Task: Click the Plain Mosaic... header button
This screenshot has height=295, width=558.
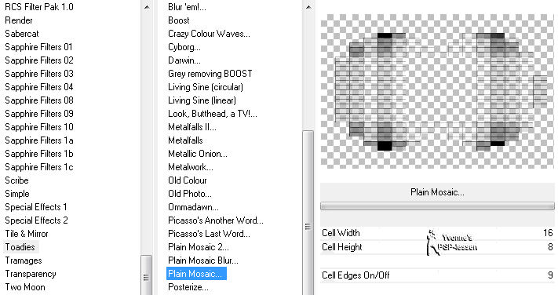Action: pos(437,192)
